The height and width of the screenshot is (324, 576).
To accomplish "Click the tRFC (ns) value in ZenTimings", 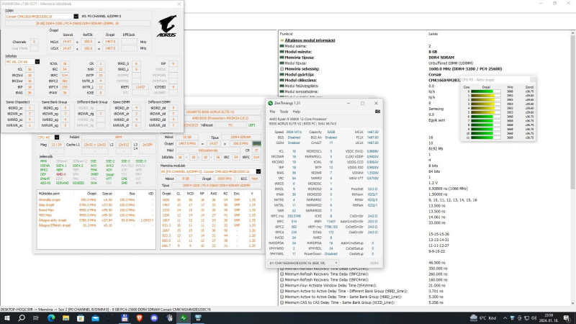I will pyautogui.click(x=294, y=216).
